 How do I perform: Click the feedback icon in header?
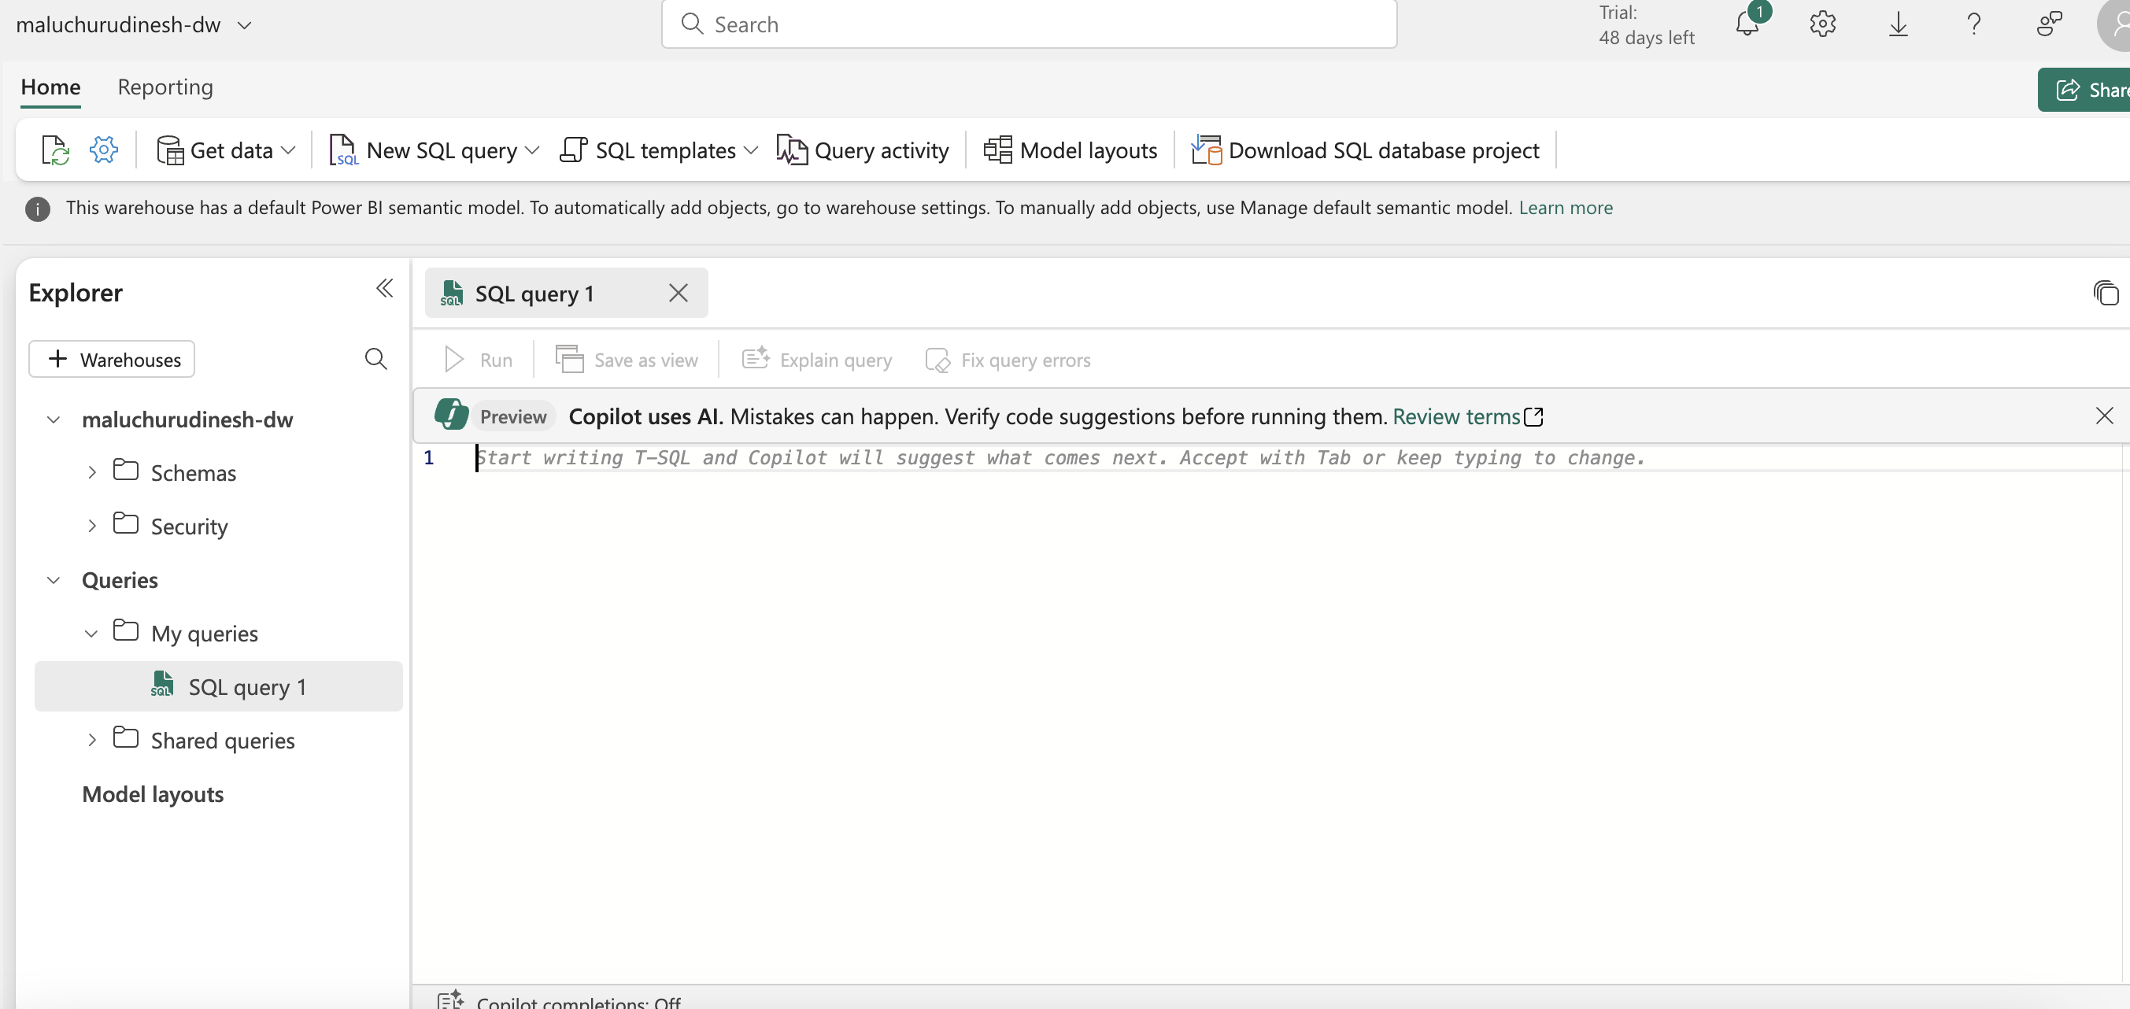tap(2049, 24)
